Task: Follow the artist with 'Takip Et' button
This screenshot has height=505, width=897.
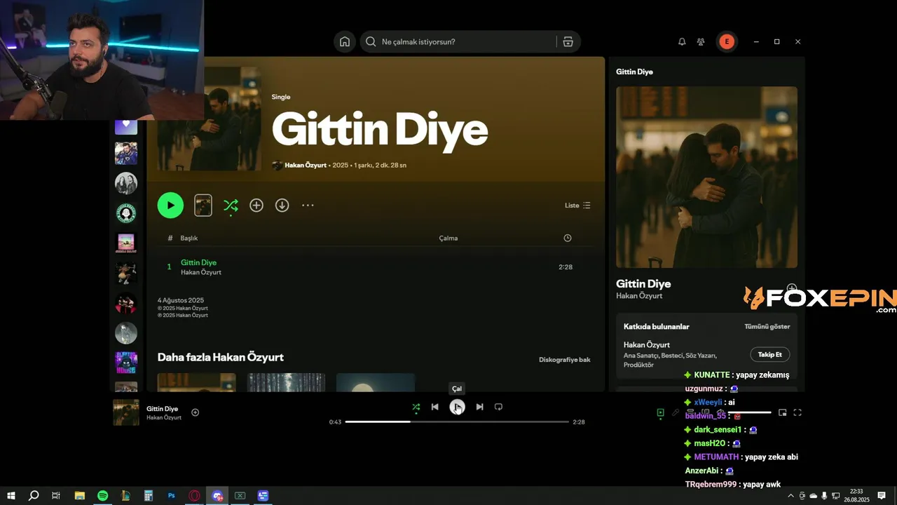Action: pos(770,354)
